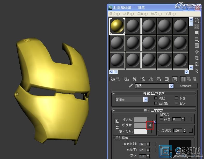
Task: Click the 高光级别 map button
Action: coord(154,144)
